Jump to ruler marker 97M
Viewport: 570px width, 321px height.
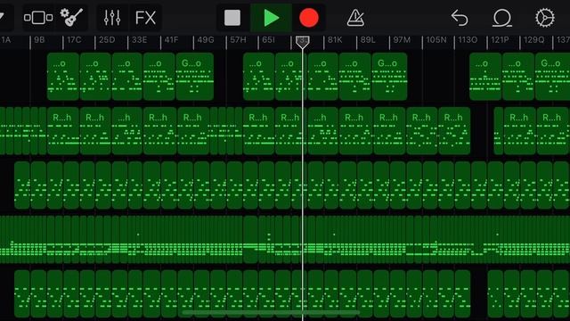[x=402, y=40]
